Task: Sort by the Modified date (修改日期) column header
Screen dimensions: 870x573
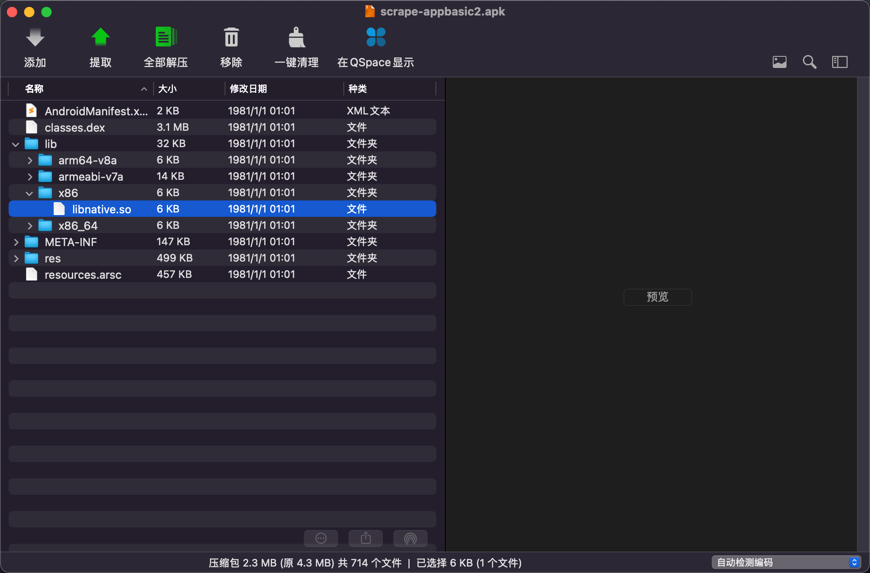Action: 248,89
